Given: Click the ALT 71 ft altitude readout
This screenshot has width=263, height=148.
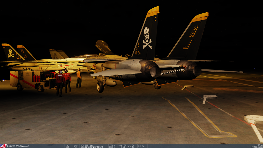Looking at the screenshot, I should pyautogui.click(x=72, y=147).
